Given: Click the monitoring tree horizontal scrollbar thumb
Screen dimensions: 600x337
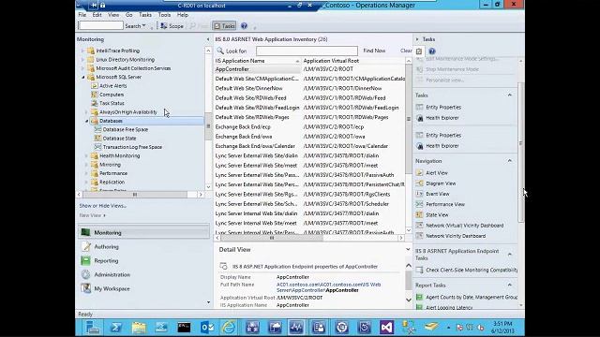Looking at the screenshot, I should [x=135, y=195].
